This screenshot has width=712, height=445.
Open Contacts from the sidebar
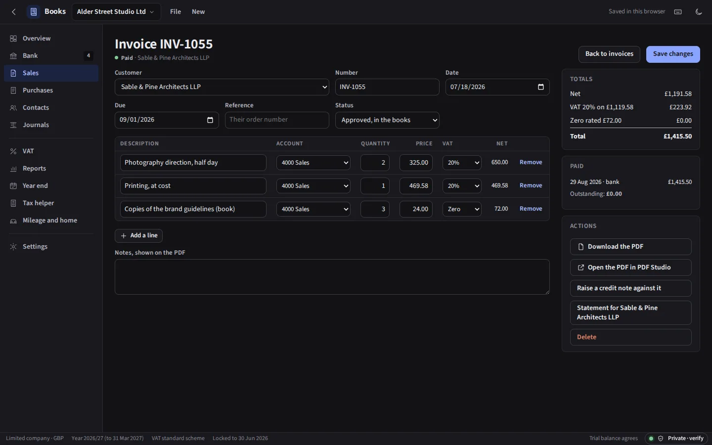pos(51,108)
